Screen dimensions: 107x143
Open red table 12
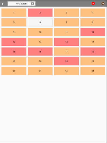[x=14, y=42]
